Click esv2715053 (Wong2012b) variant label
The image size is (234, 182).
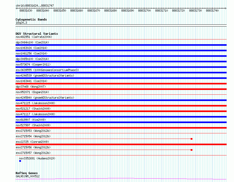click(33, 131)
